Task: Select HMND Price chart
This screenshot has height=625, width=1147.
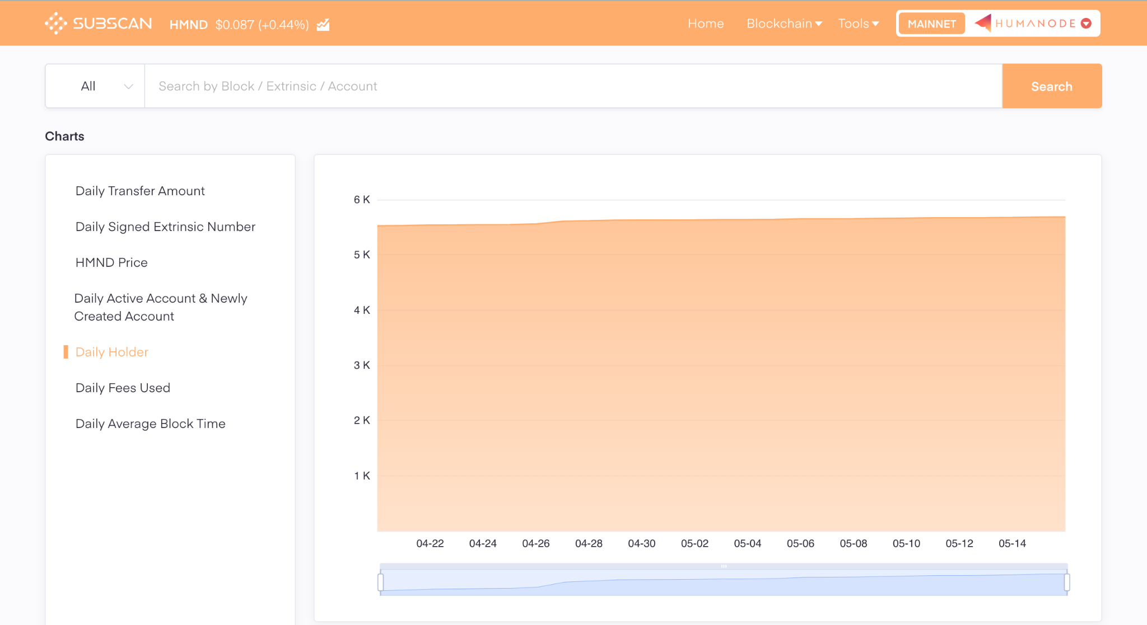Action: click(x=111, y=262)
